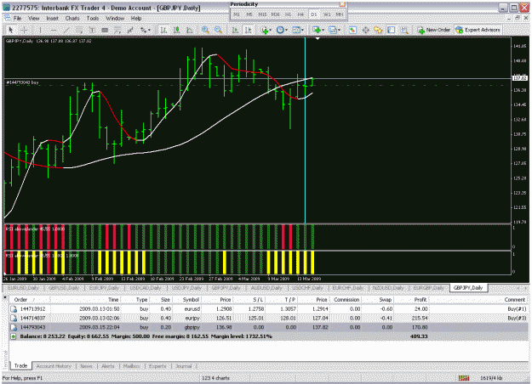This screenshot has height=384, width=532.
Task: Toggle chart shift icon
Action: pos(248,30)
